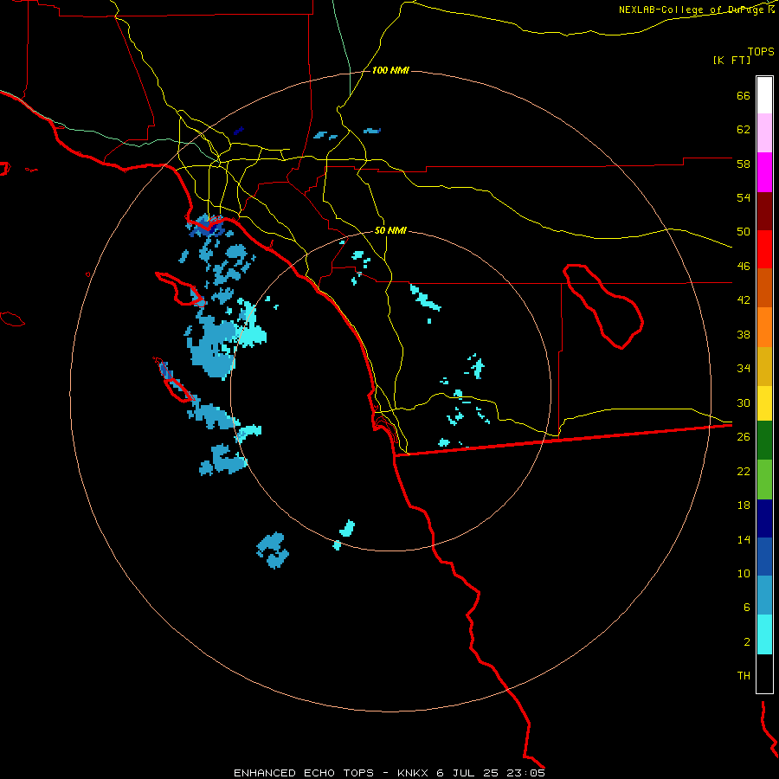Click the legend value 54

point(744,197)
